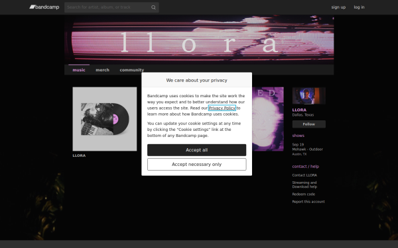Follow LLORA with the Follow button

coord(308,124)
